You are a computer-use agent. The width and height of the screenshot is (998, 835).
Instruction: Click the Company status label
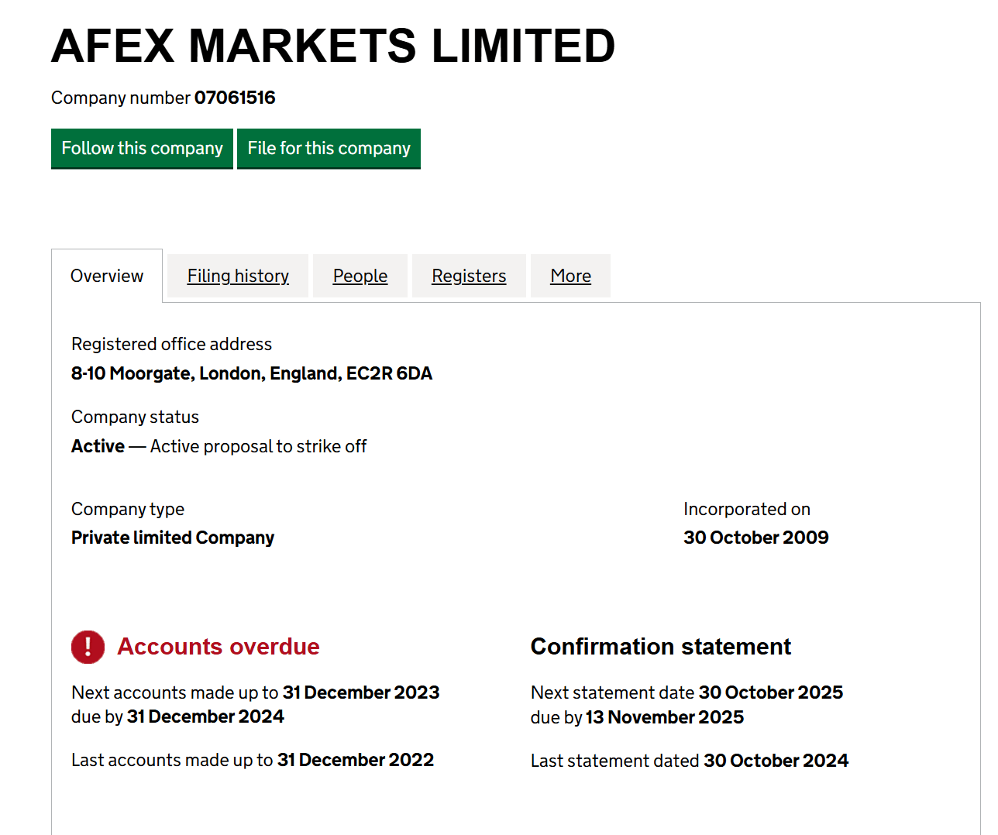coord(135,417)
